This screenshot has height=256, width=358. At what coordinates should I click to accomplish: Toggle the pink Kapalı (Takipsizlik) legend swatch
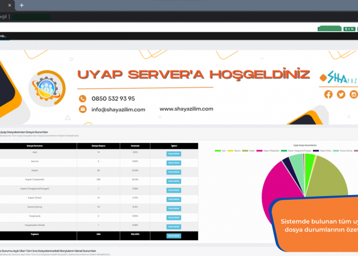[259, 151]
